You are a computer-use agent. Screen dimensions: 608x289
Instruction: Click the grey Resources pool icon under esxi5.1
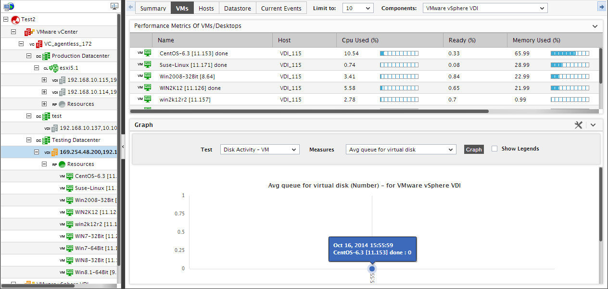tap(62, 104)
